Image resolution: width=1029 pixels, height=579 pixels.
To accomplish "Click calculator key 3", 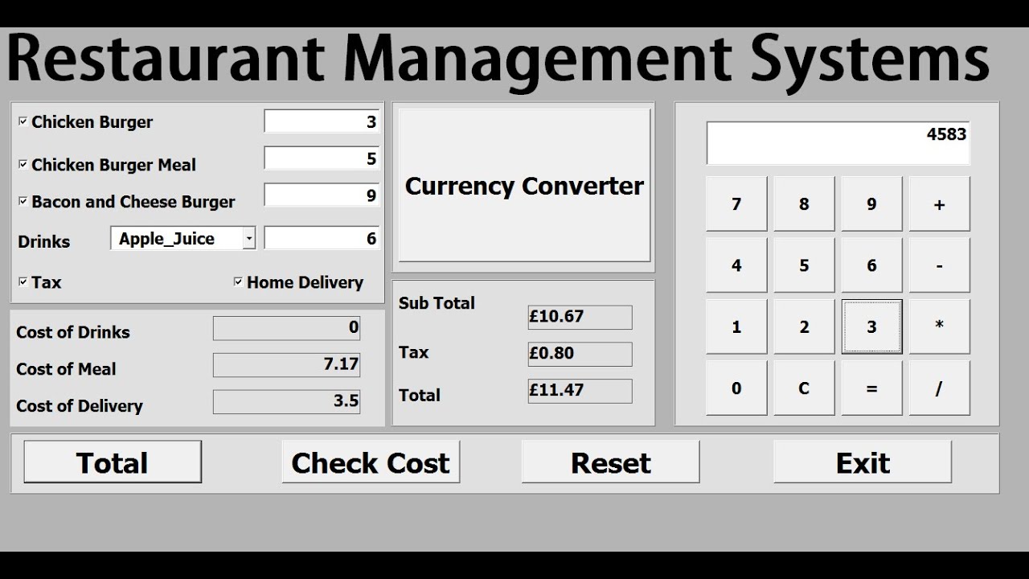I will (871, 326).
